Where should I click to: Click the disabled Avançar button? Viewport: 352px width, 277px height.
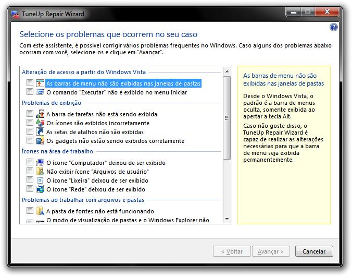coord(271,251)
